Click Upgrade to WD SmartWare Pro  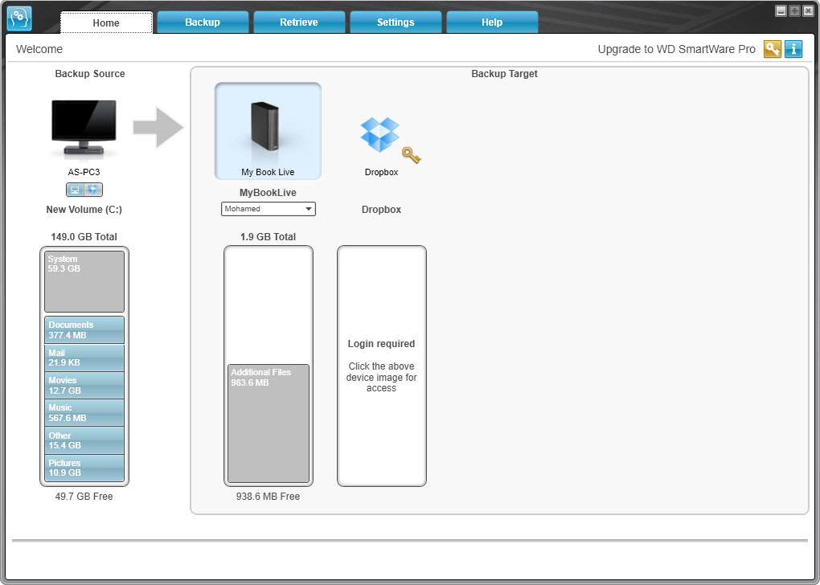[676, 49]
